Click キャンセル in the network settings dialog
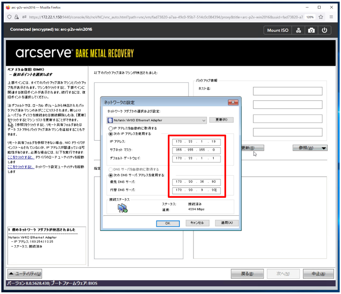This screenshot has width=341, height=294. (x=197, y=223)
